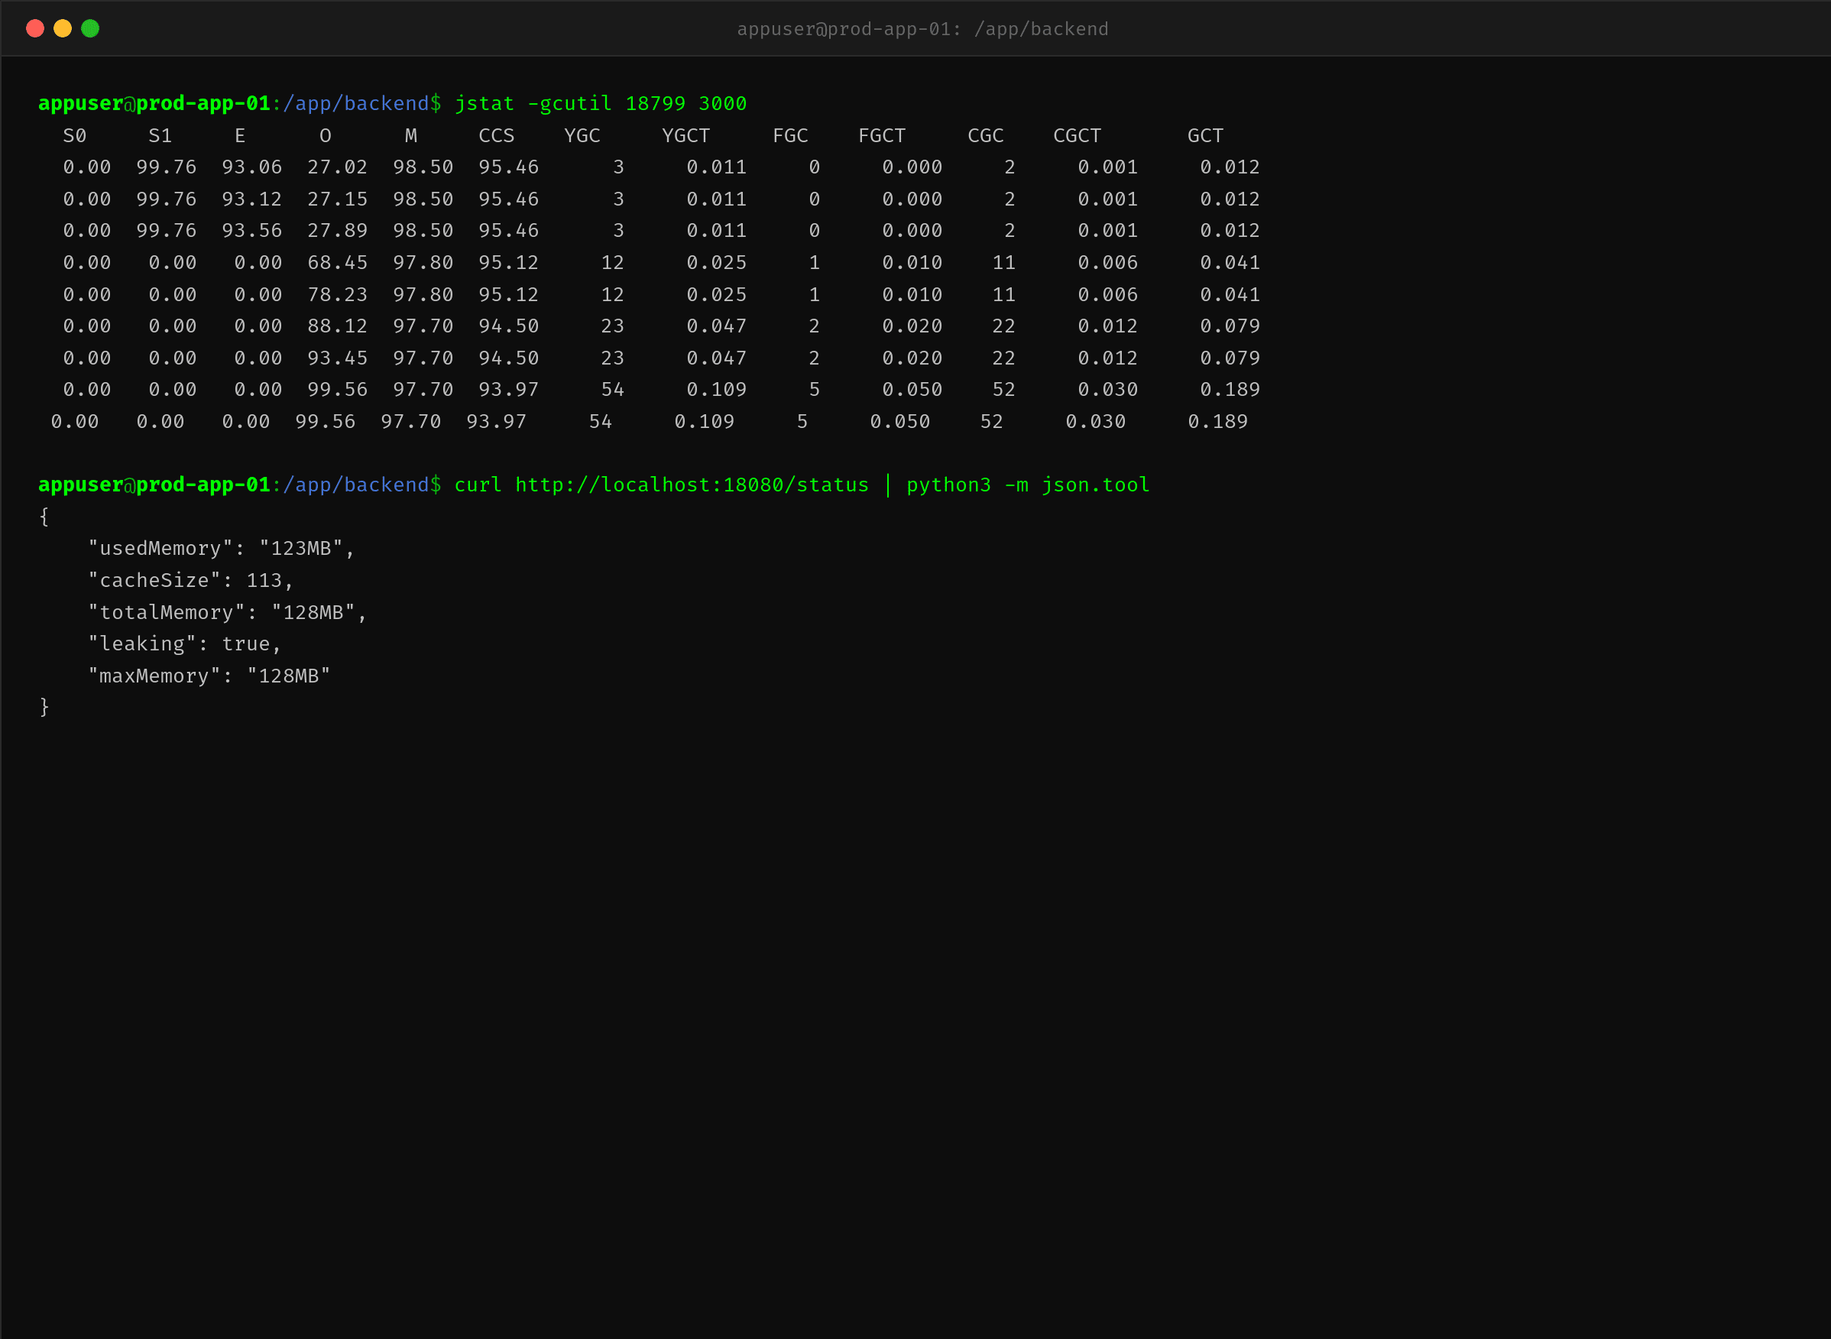Click the red close window button
Image resolution: width=1831 pixels, height=1339 pixels.
(x=35, y=28)
